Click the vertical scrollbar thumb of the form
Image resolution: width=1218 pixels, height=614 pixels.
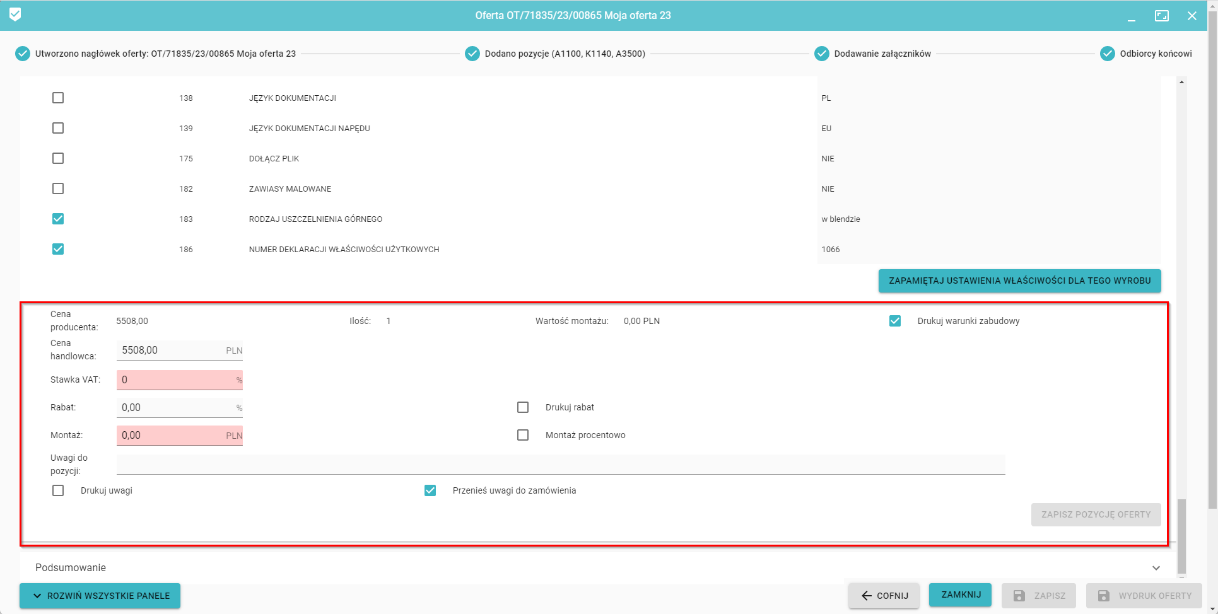(1181, 535)
